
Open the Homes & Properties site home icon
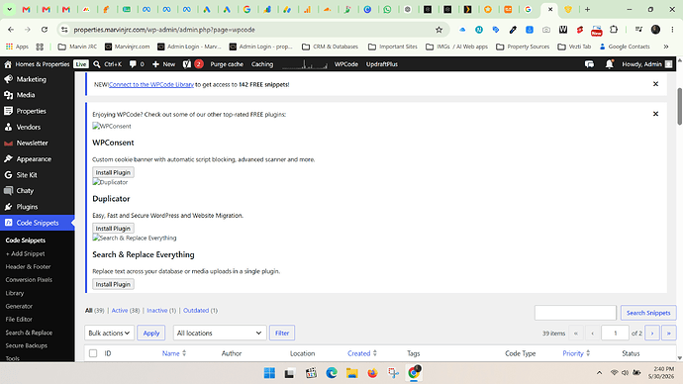point(8,64)
